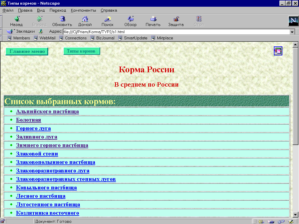
Task: Open the Альпийского пастбища link
Action: point(47,111)
